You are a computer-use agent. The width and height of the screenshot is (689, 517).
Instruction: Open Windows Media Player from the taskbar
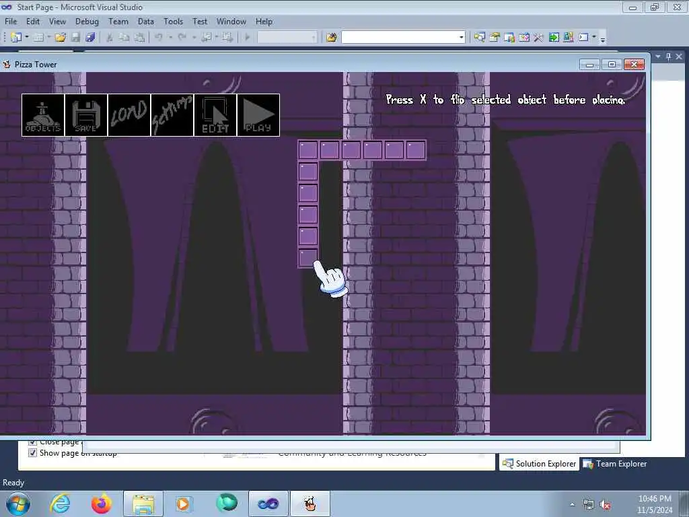(x=183, y=504)
